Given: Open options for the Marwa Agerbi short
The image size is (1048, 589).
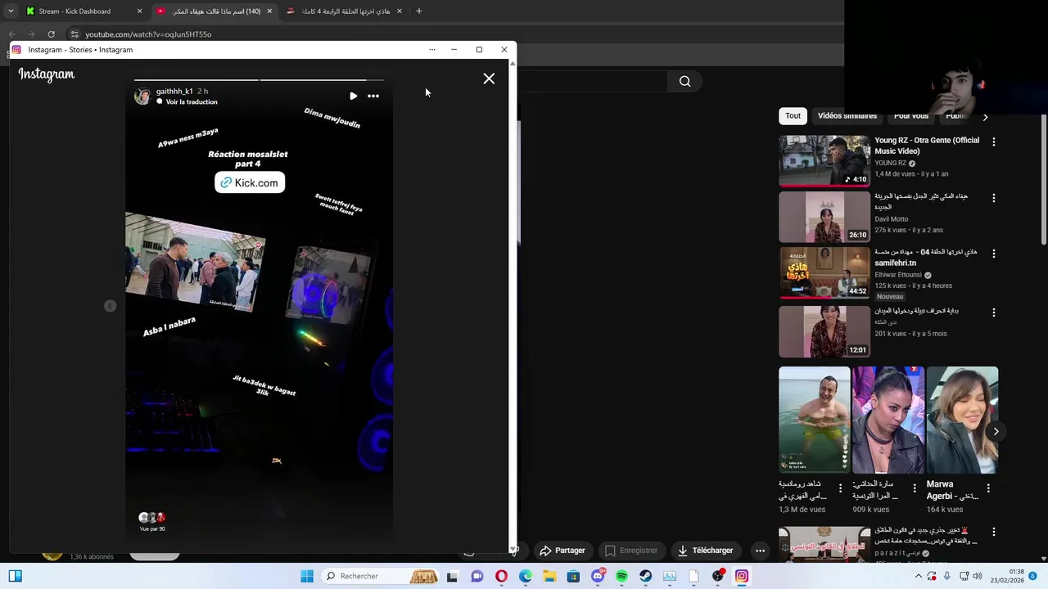Looking at the screenshot, I should point(988,488).
